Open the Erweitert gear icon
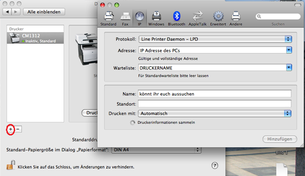The height and width of the screenshot is (176, 305). click(x=218, y=19)
